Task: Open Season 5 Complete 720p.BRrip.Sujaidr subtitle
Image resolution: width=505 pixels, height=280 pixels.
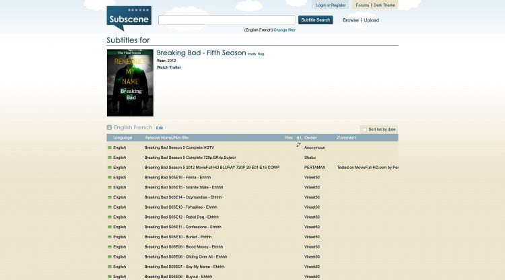Action: pyautogui.click(x=190, y=157)
